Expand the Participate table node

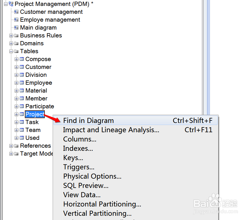click(x=16, y=106)
